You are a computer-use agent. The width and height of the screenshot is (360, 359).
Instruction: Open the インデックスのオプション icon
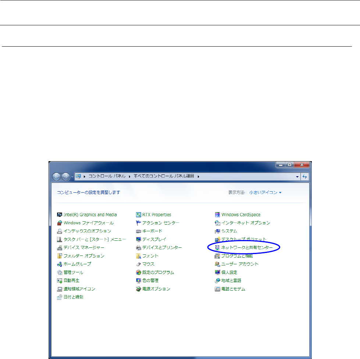tap(60, 231)
